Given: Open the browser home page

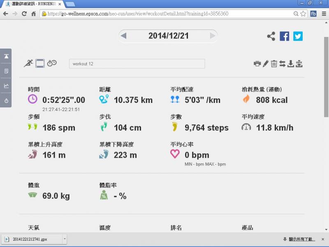Looking at the screenshot, I should point(33,14).
